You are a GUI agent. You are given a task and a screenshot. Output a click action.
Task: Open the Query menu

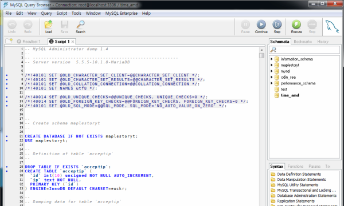[46, 13]
